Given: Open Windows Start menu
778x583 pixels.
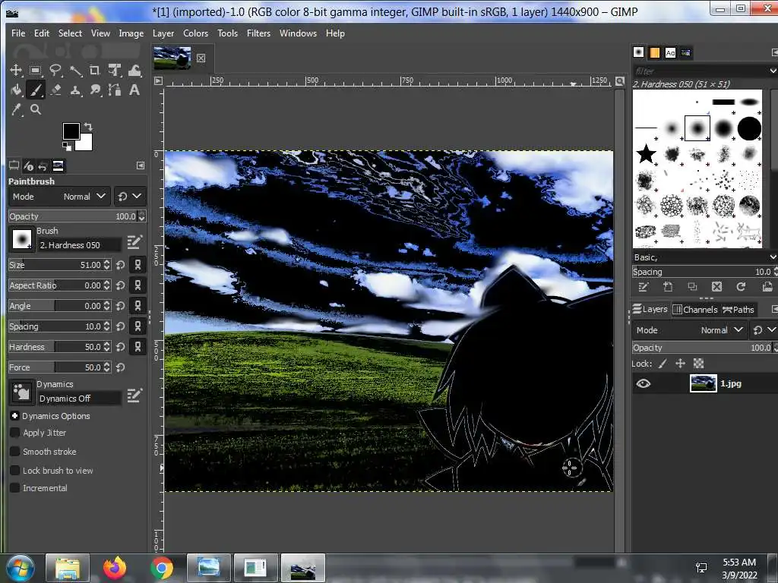Looking at the screenshot, I should pyautogui.click(x=21, y=568).
